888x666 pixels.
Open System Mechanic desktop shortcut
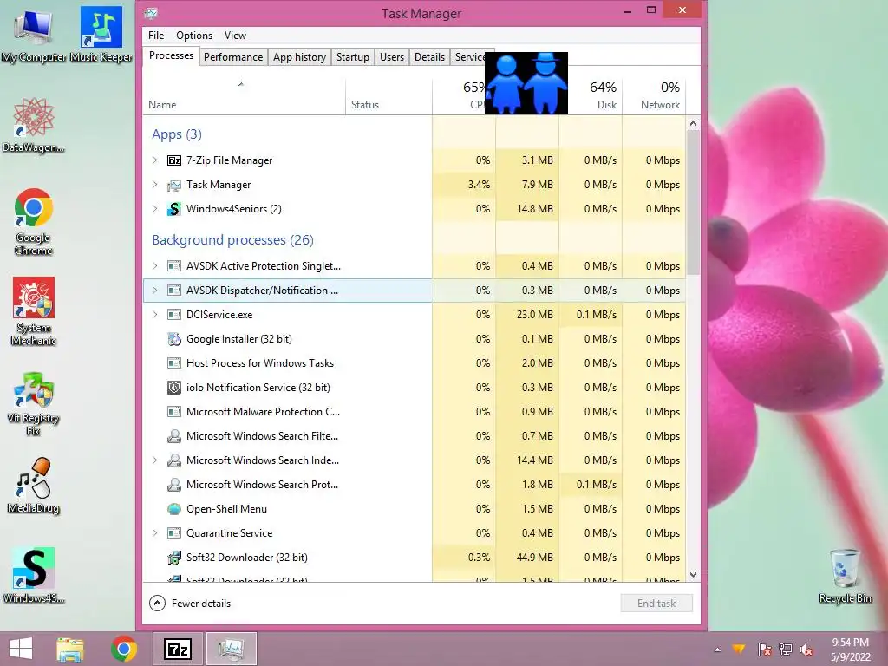34,311
